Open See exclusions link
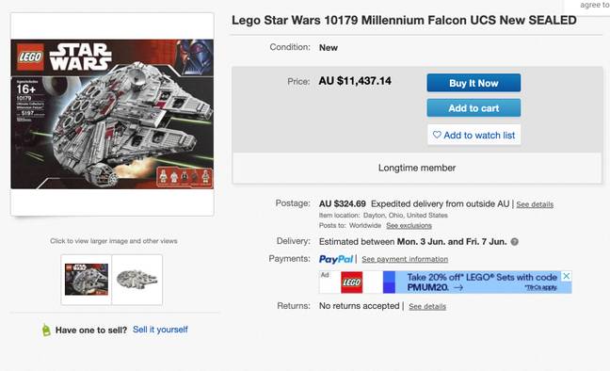Screen dimensions: 610x371 (409, 226)
